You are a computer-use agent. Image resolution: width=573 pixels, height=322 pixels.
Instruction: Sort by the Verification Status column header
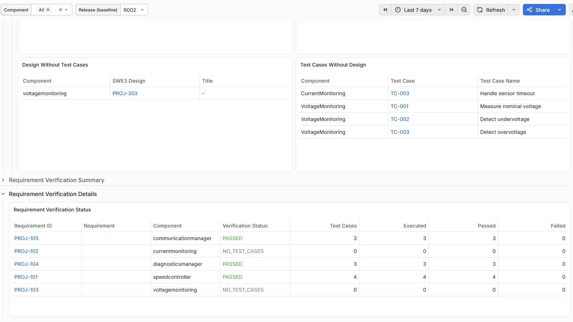[245, 226]
